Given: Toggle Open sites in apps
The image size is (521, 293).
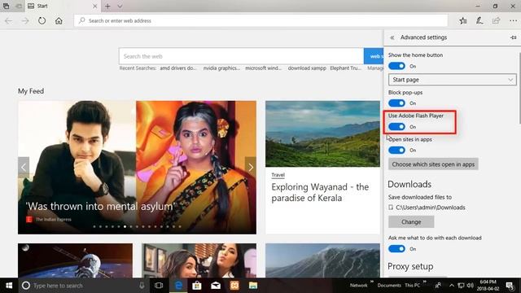Looking at the screenshot, I should (x=396, y=150).
